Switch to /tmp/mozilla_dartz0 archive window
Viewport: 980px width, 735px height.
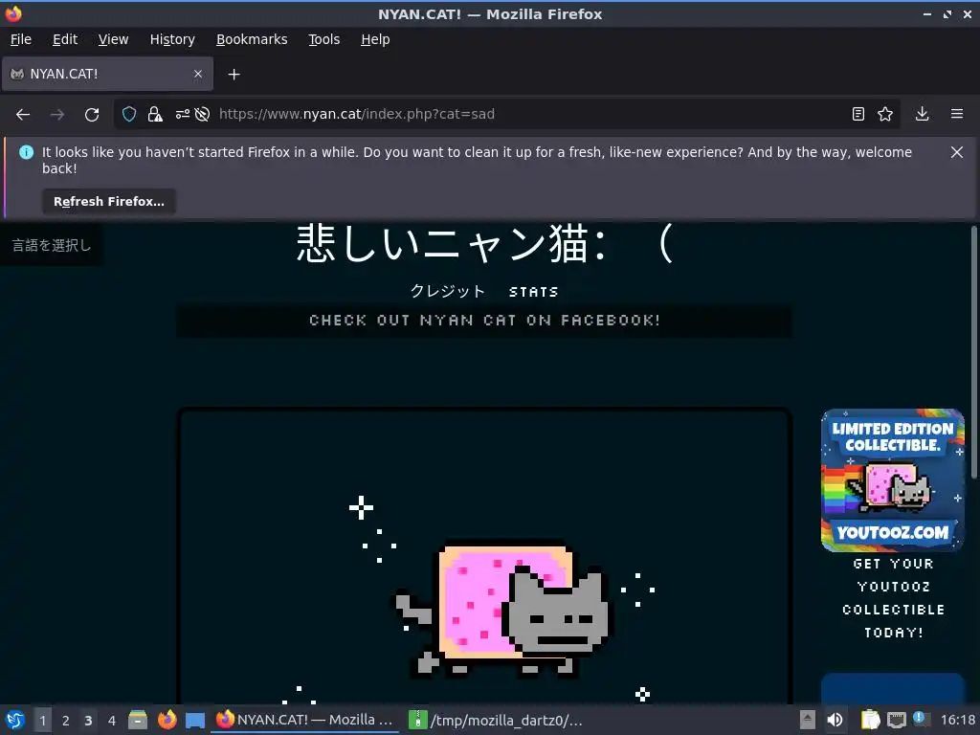pyautogui.click(x=498, y=720)
